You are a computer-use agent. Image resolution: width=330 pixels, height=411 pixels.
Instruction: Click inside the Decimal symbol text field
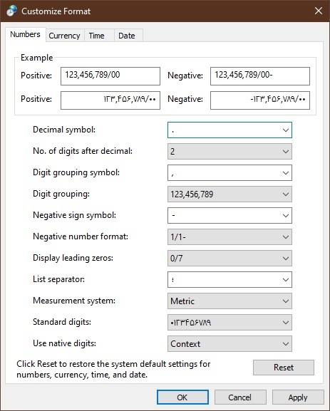(224, 130)
